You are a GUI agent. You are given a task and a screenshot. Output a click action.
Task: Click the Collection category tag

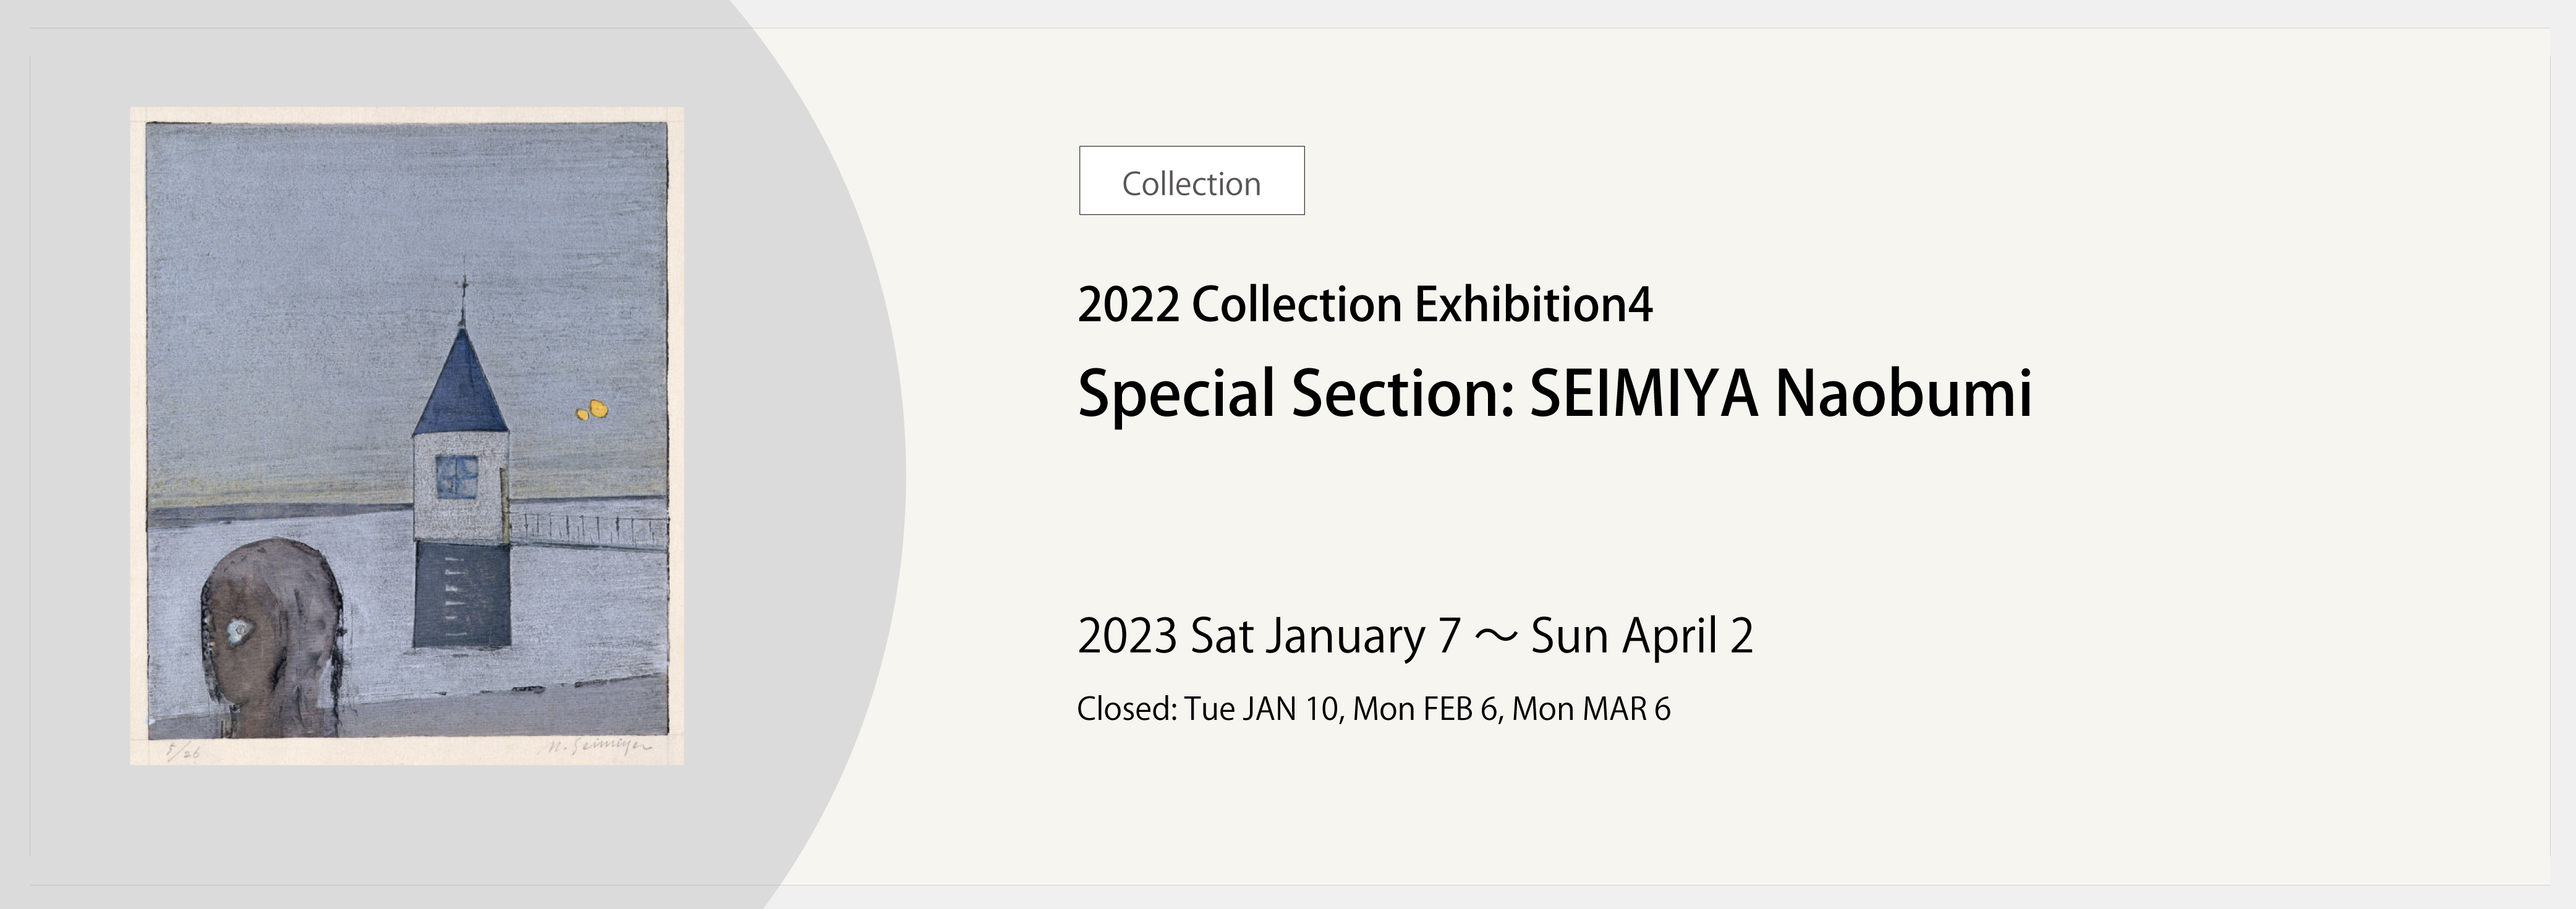1191,181
